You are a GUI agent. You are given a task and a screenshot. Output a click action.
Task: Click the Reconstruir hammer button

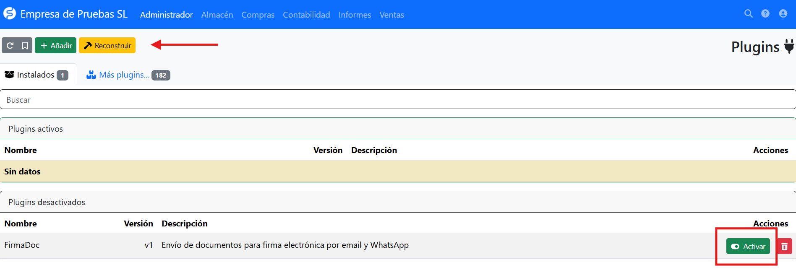(x=107, y=45)
